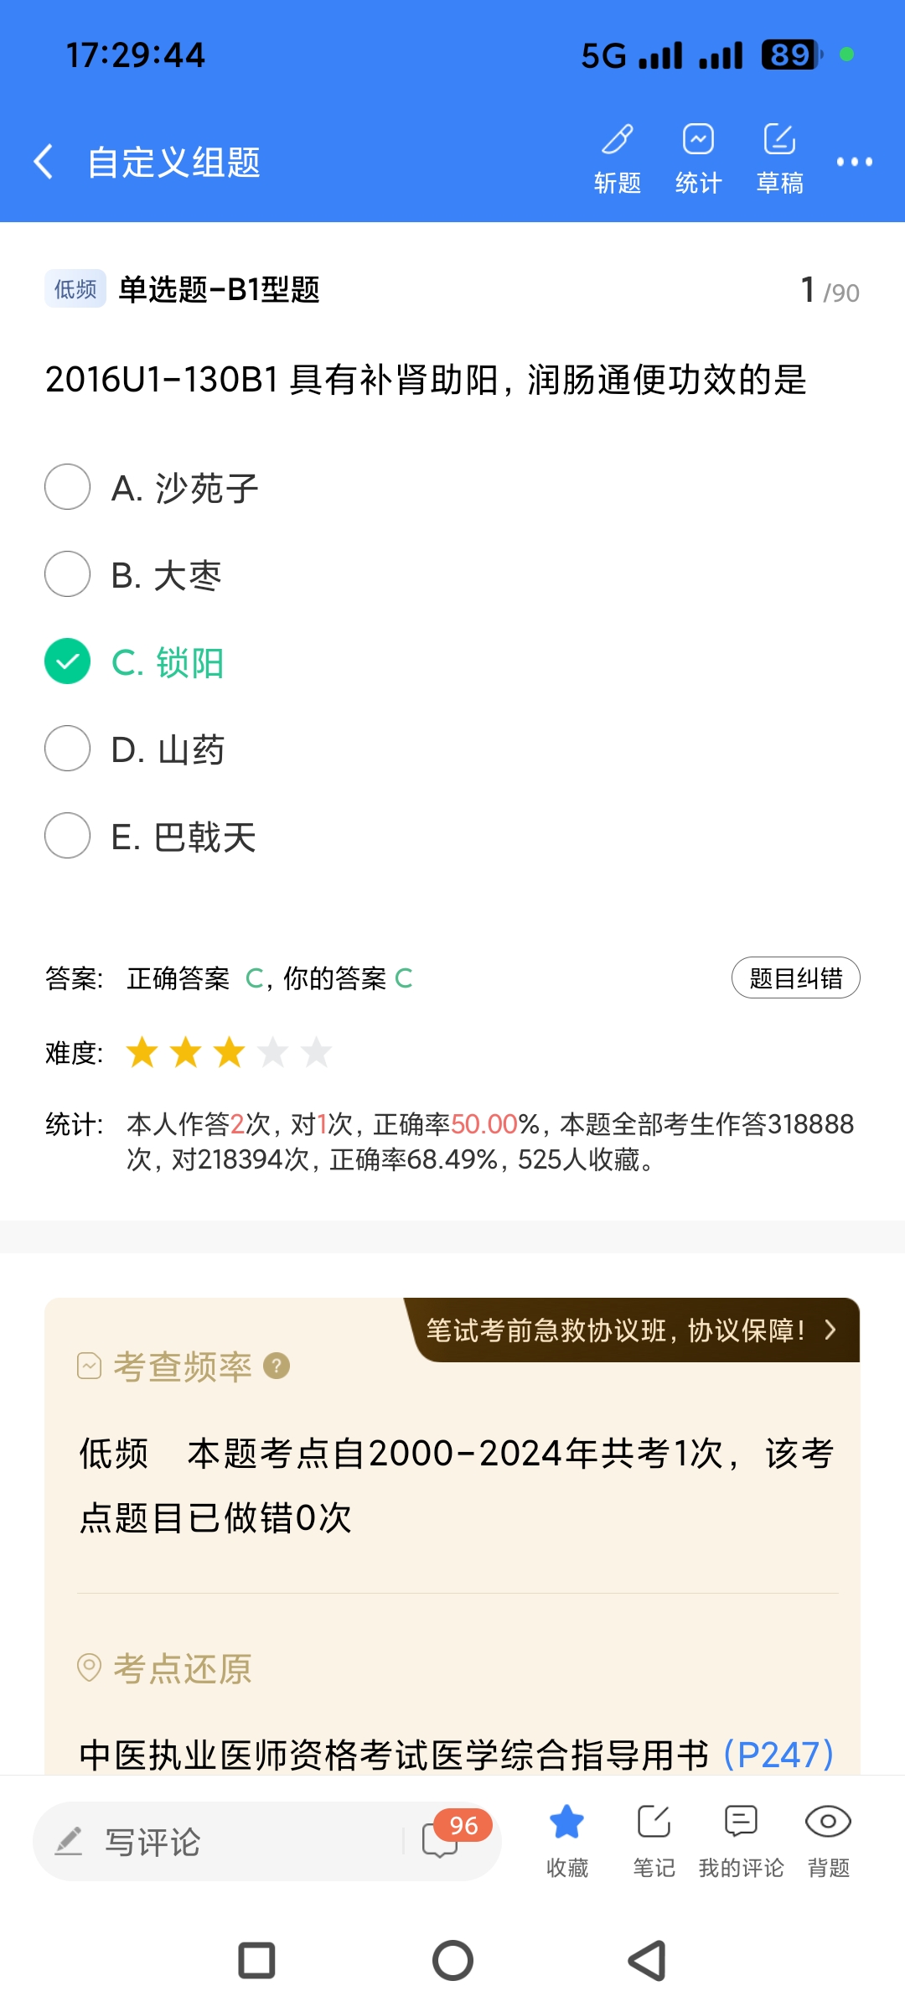Image resolution: width=905 pixels, height=2012 pixels.
Task: Open 我的评论 my comments
Action: [741, 1840]
